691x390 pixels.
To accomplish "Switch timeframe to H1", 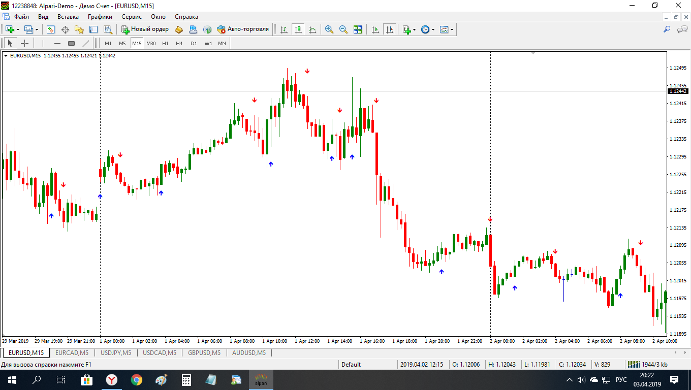I will coord(165,43).
